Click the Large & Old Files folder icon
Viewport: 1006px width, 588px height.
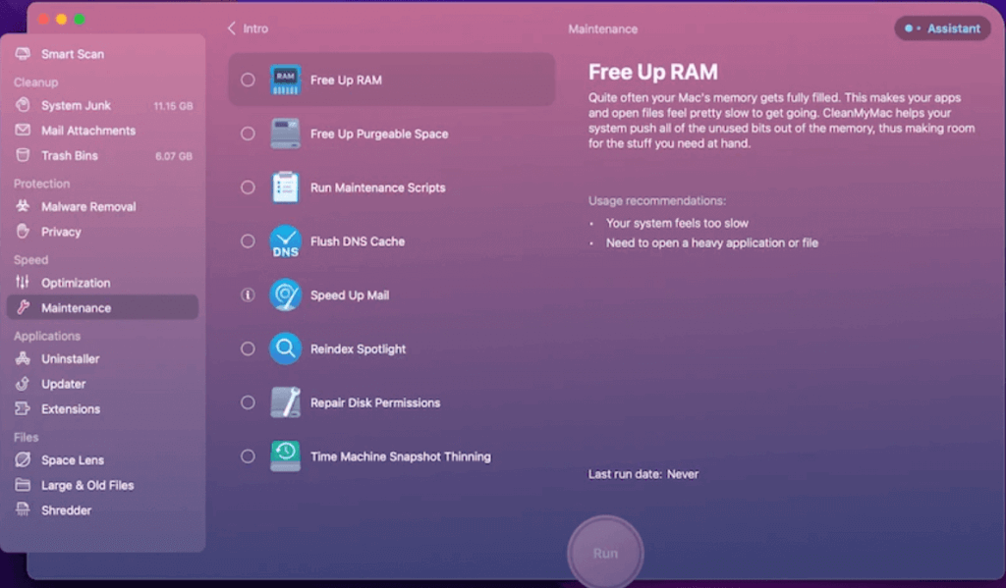click(23, 485)
